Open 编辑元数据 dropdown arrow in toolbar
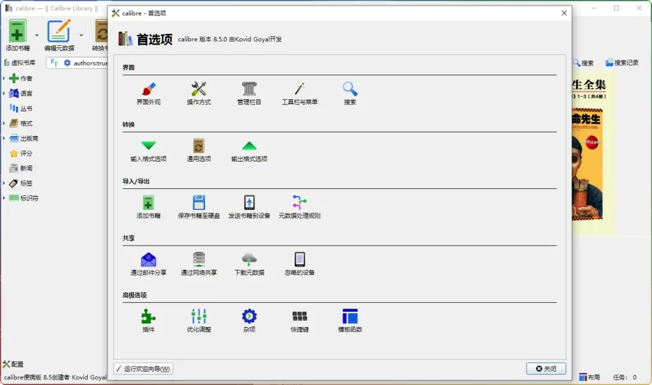Viewport: 652px width, 385px height. [x=81, y=36]
